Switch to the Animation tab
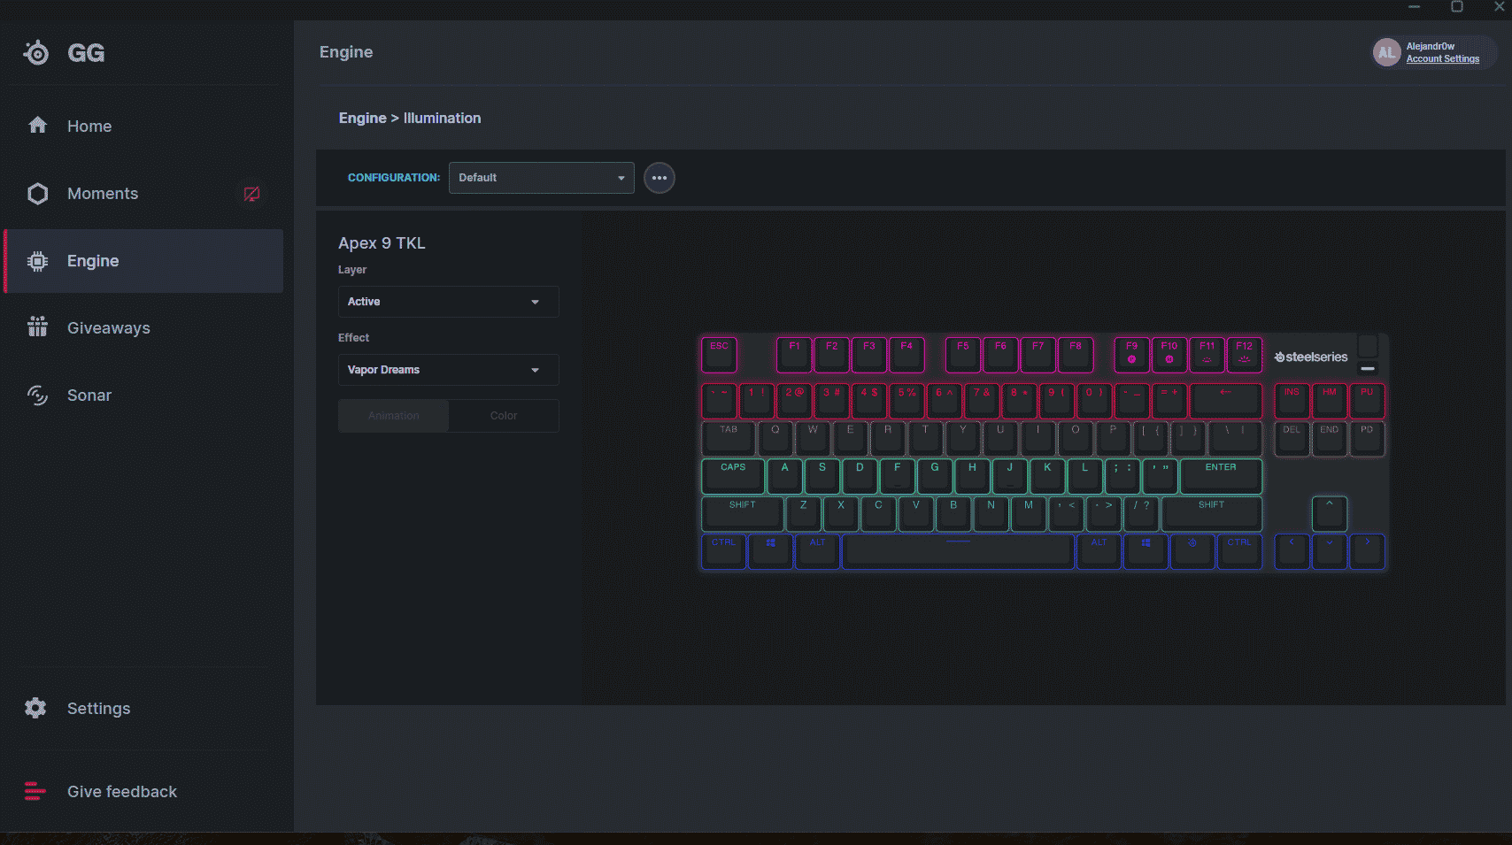This screenshot has width=1512, height=845. click(394, 416)
